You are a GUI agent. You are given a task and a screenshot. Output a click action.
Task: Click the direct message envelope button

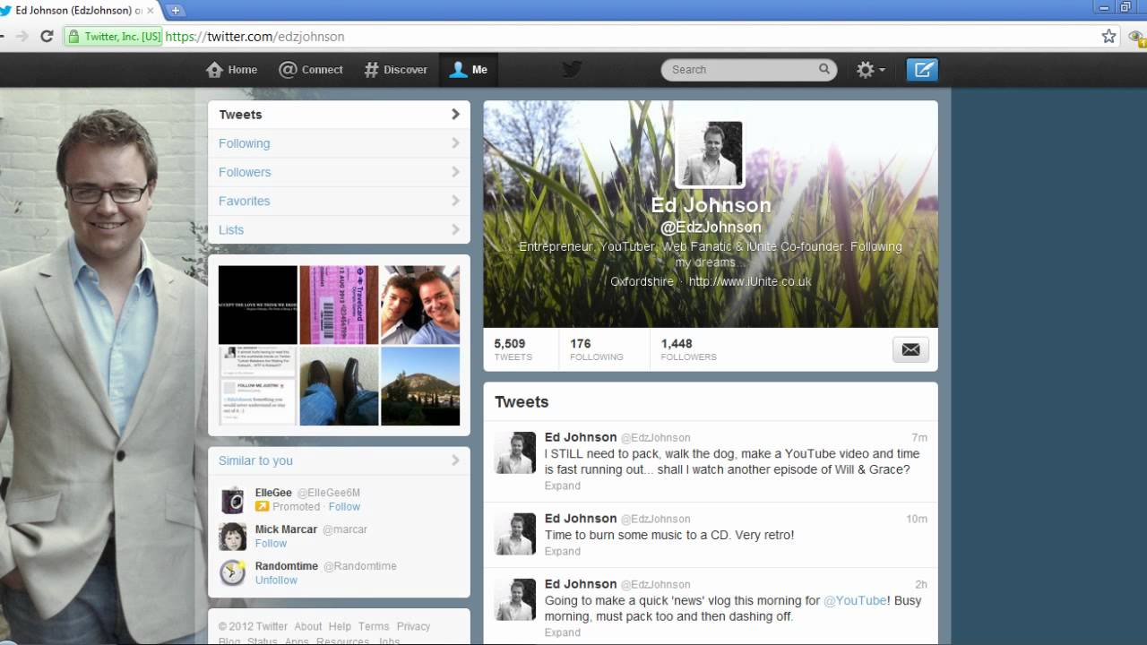910,349
